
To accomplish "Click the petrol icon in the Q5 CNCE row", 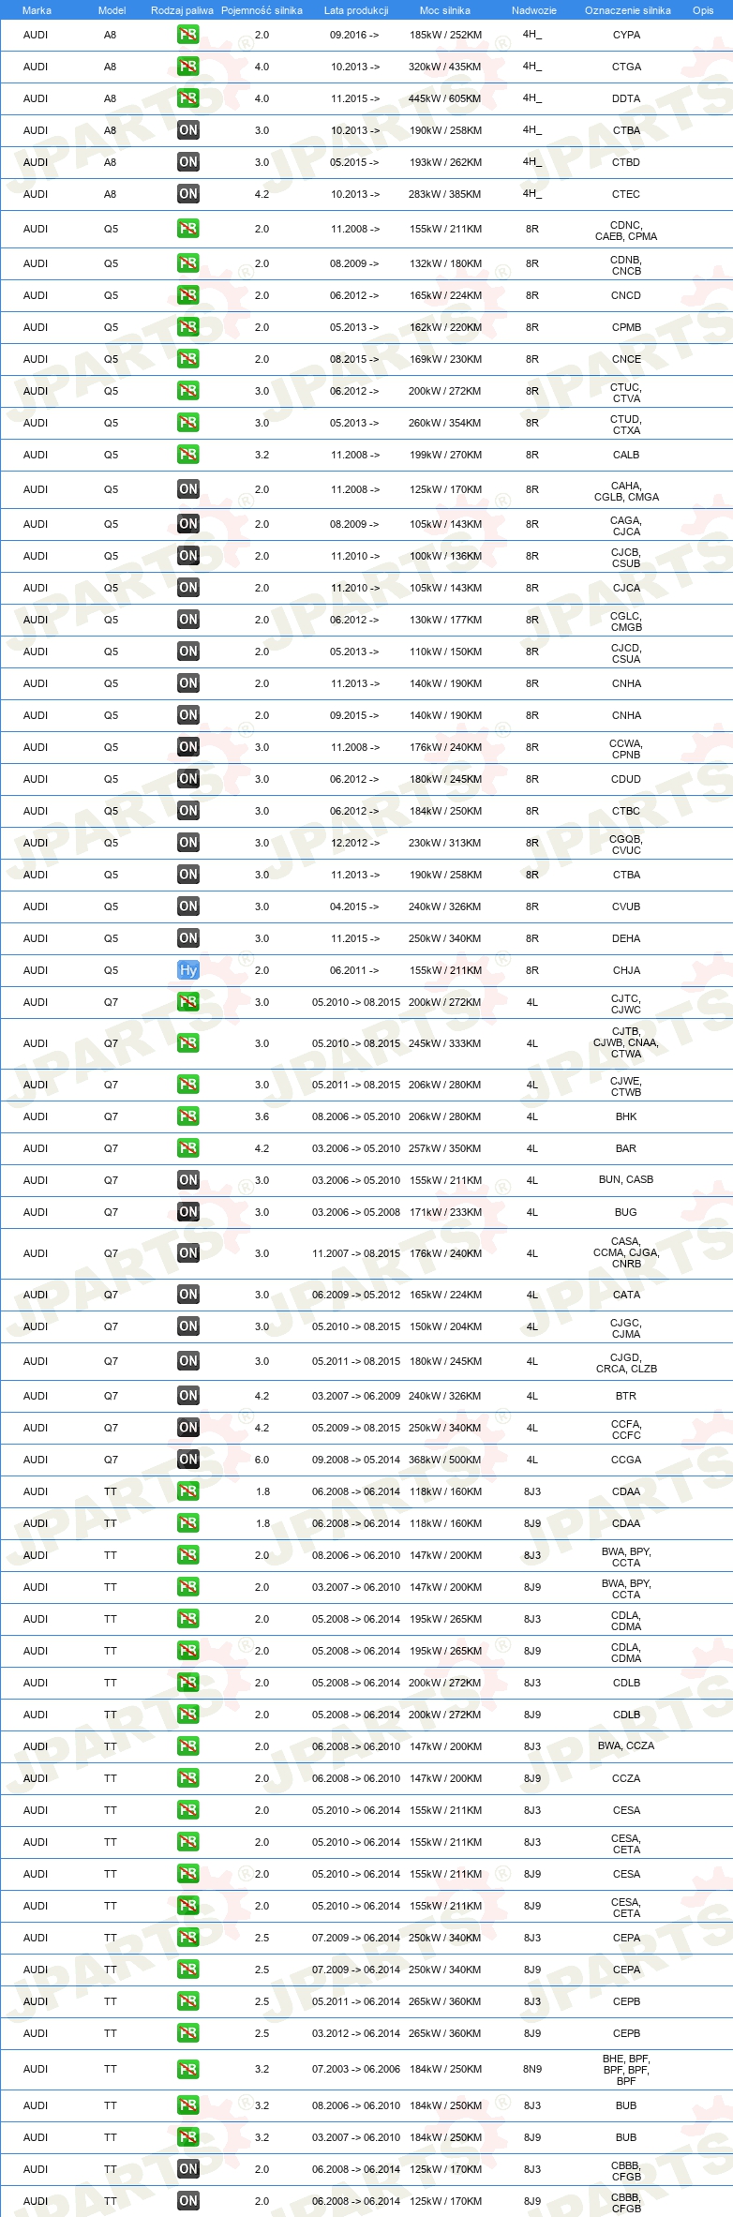I will tap(188, 359).
